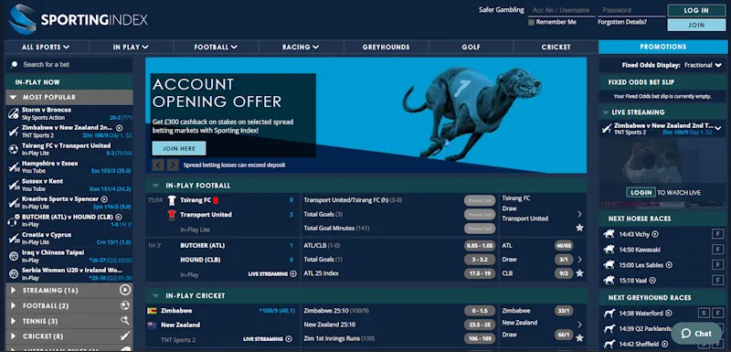
Task: Open the Chat widget
Action: [696, 334]
